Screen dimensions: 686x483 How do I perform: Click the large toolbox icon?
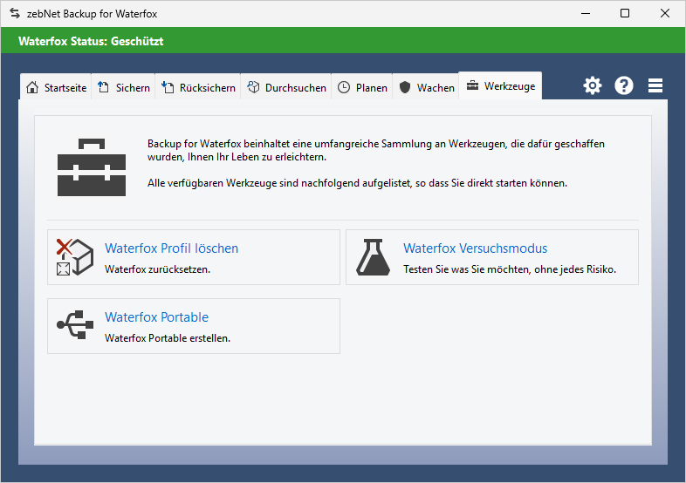click(92, 166)
